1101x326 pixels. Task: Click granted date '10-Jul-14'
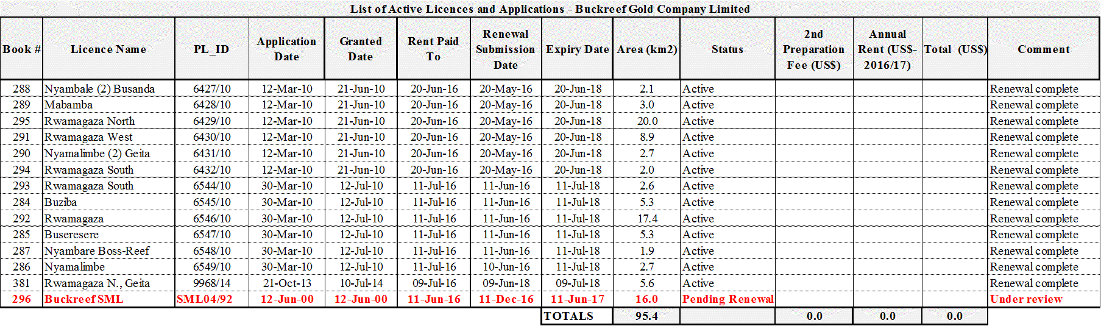[x=361, y=283]
